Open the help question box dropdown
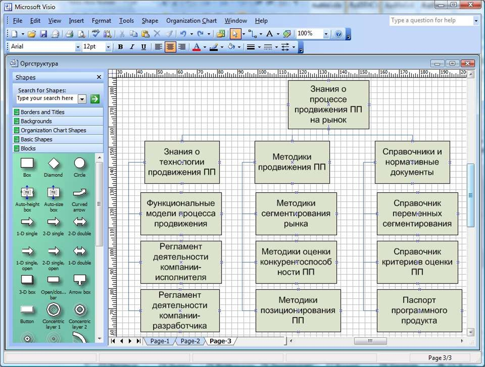This screenshot has width=485, height=367. [x=476, y=21]
